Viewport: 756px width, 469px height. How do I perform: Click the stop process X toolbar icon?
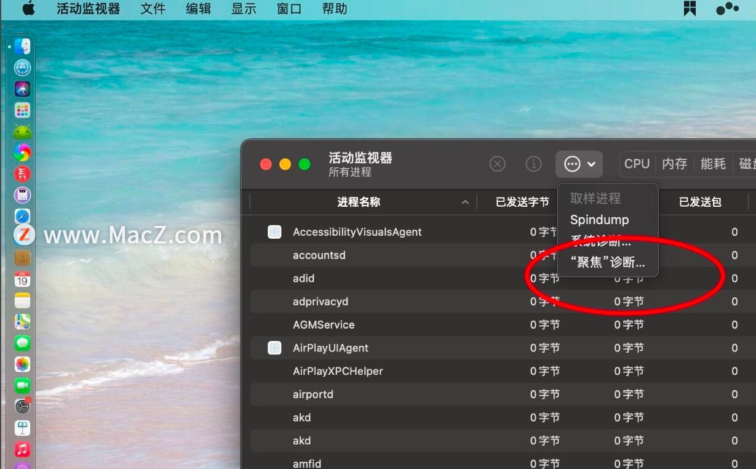[x=497, y=164]
